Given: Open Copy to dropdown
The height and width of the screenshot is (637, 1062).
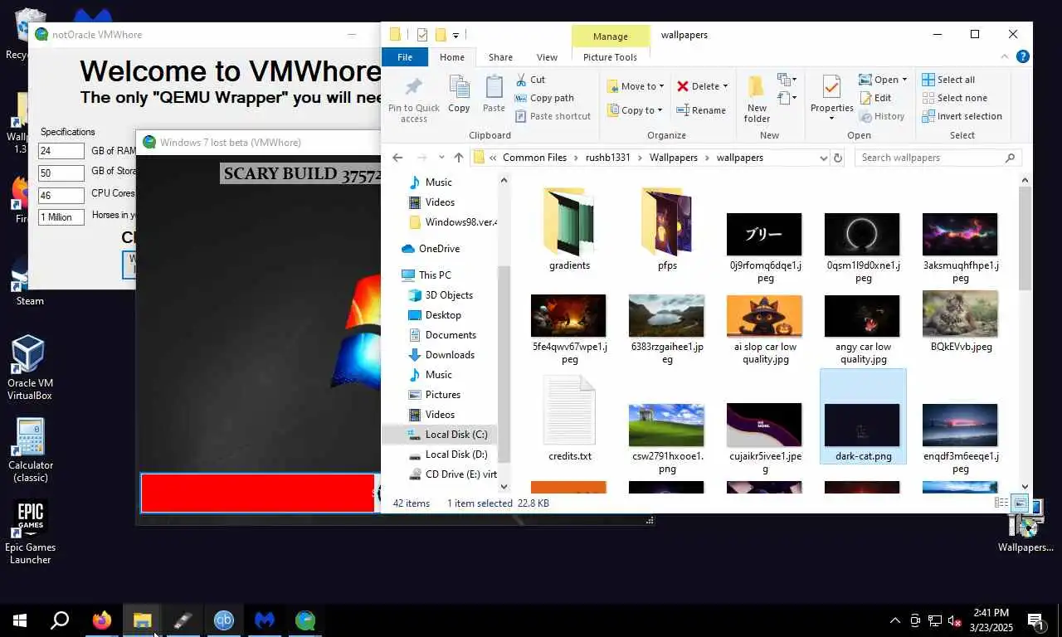Looking at the screenshot, I should (x=635, y=110).
